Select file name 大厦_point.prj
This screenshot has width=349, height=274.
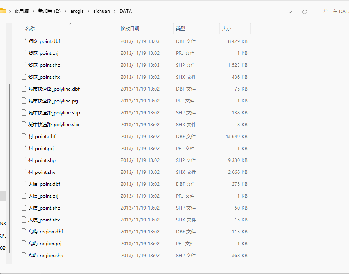[43, 196]
